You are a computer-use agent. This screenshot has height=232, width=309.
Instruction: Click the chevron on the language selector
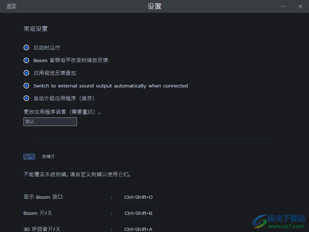tap(73, 122)
